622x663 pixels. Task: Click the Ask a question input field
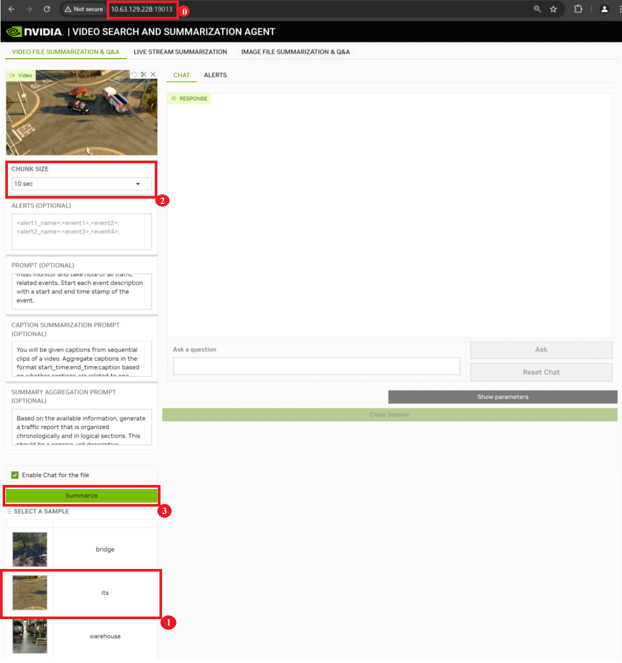pos(316,366)
